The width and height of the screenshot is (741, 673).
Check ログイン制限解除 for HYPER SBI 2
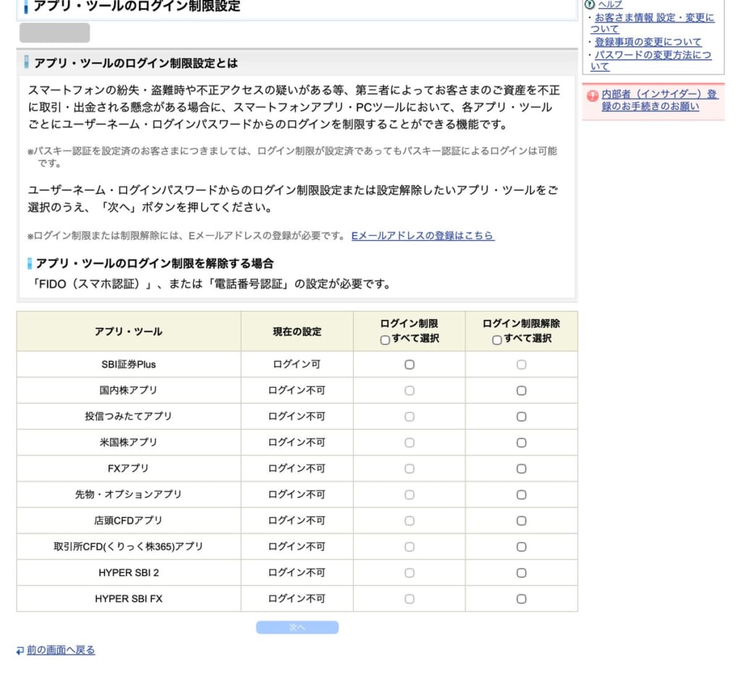(x=521, y=572)
